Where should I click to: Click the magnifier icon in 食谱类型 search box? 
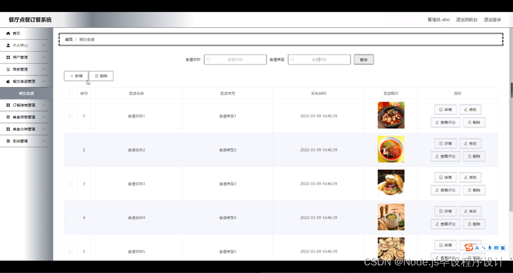(293, 60)
